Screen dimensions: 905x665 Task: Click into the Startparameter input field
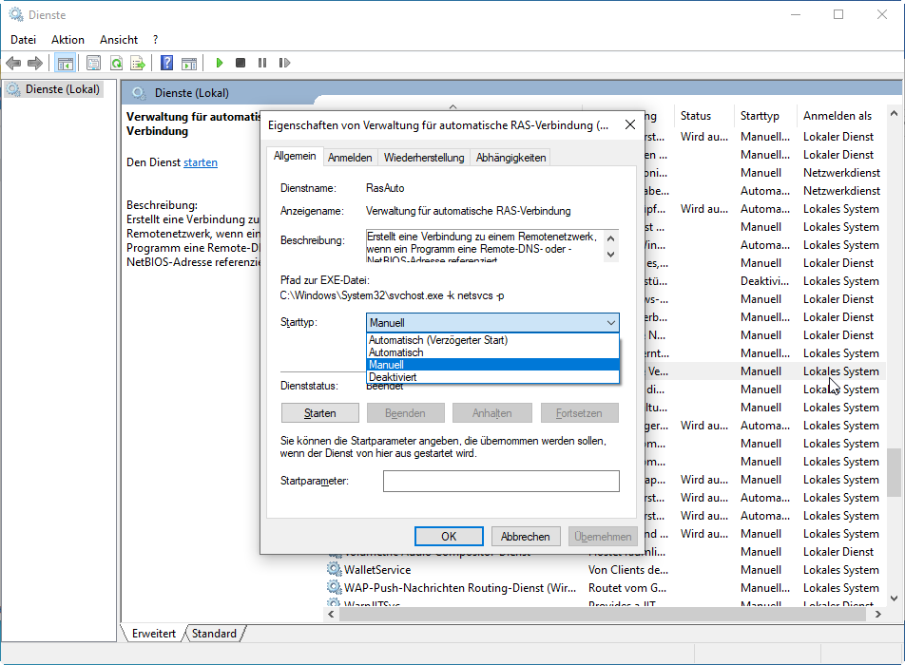[x=501, y=481]
